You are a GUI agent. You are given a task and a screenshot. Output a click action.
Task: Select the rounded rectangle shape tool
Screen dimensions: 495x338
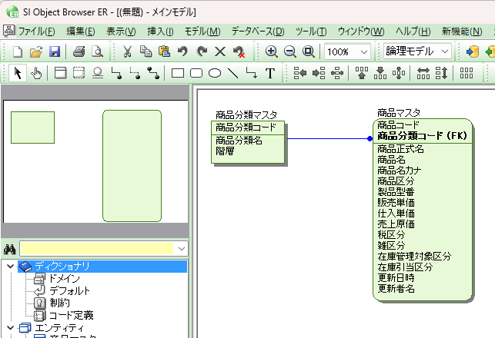196,74
